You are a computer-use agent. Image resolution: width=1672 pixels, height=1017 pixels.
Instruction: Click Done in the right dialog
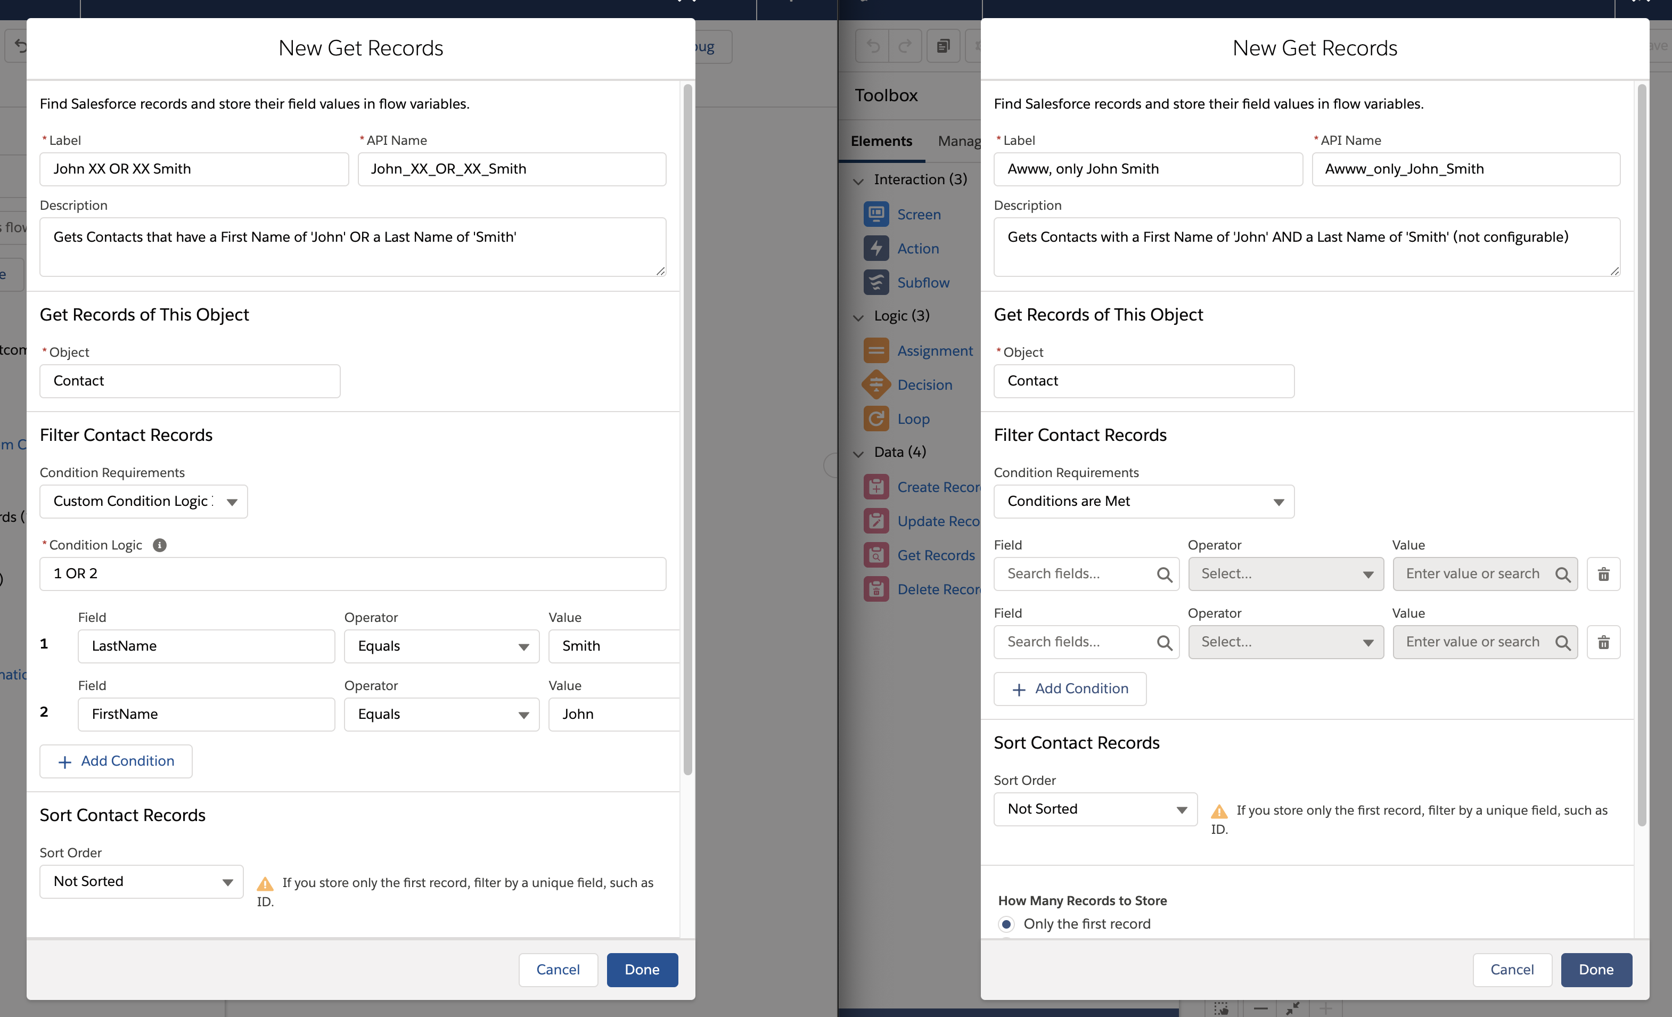coord(1596,970)
